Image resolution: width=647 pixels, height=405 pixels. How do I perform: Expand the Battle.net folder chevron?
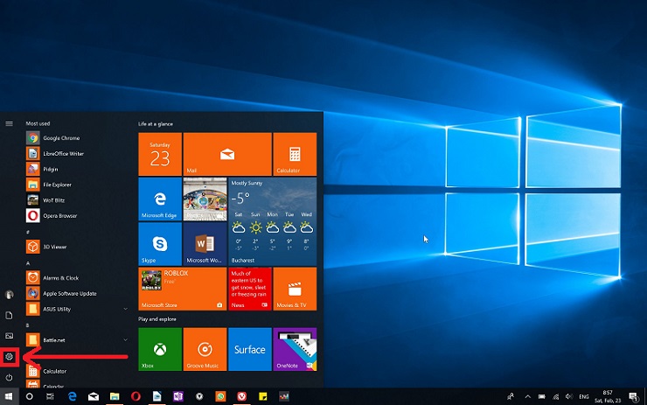pos(125,339)
